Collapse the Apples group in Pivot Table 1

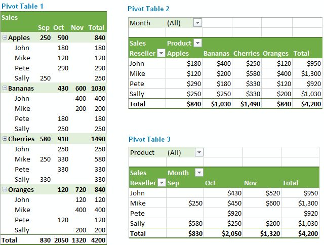(5, 37)
